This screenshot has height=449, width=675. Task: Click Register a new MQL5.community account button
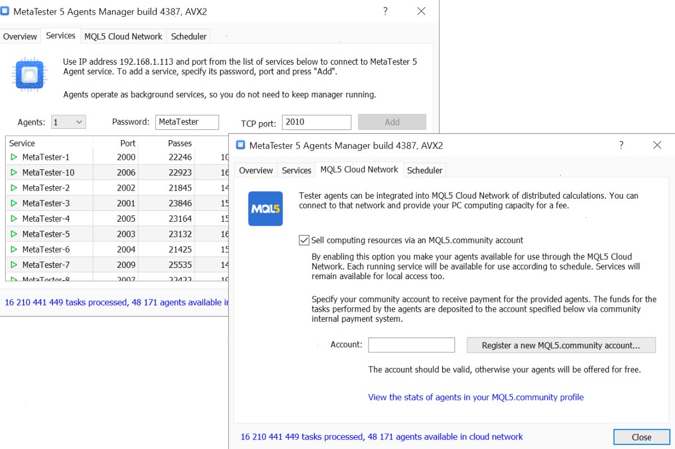tap(561, 345)
